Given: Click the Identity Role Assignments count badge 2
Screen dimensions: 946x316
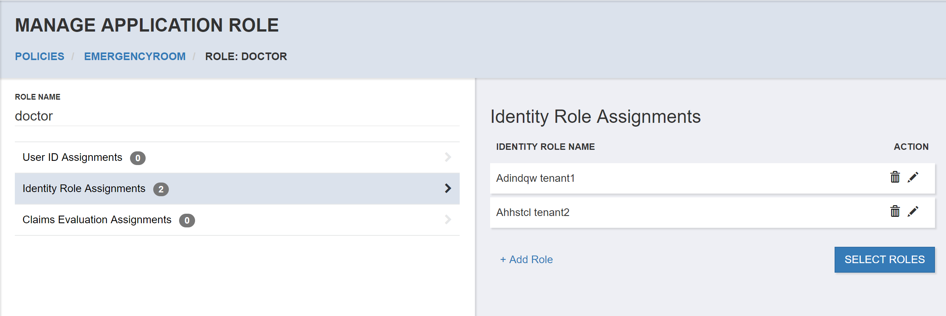Looking at the screenshot, I should [161, 189].
